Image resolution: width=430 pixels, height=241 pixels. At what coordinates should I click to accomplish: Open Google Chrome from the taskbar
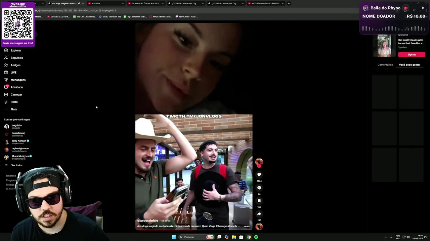[249, 237]
